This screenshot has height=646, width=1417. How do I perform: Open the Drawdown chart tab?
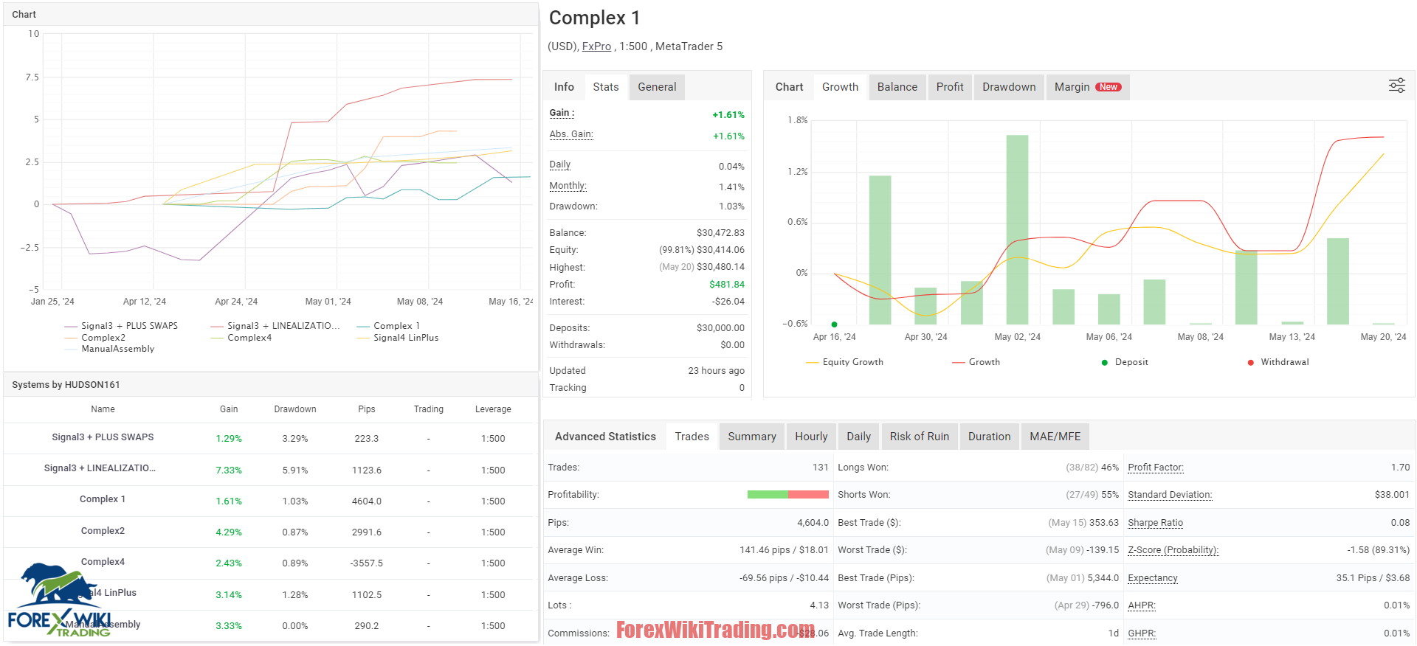coord(1008,87)
